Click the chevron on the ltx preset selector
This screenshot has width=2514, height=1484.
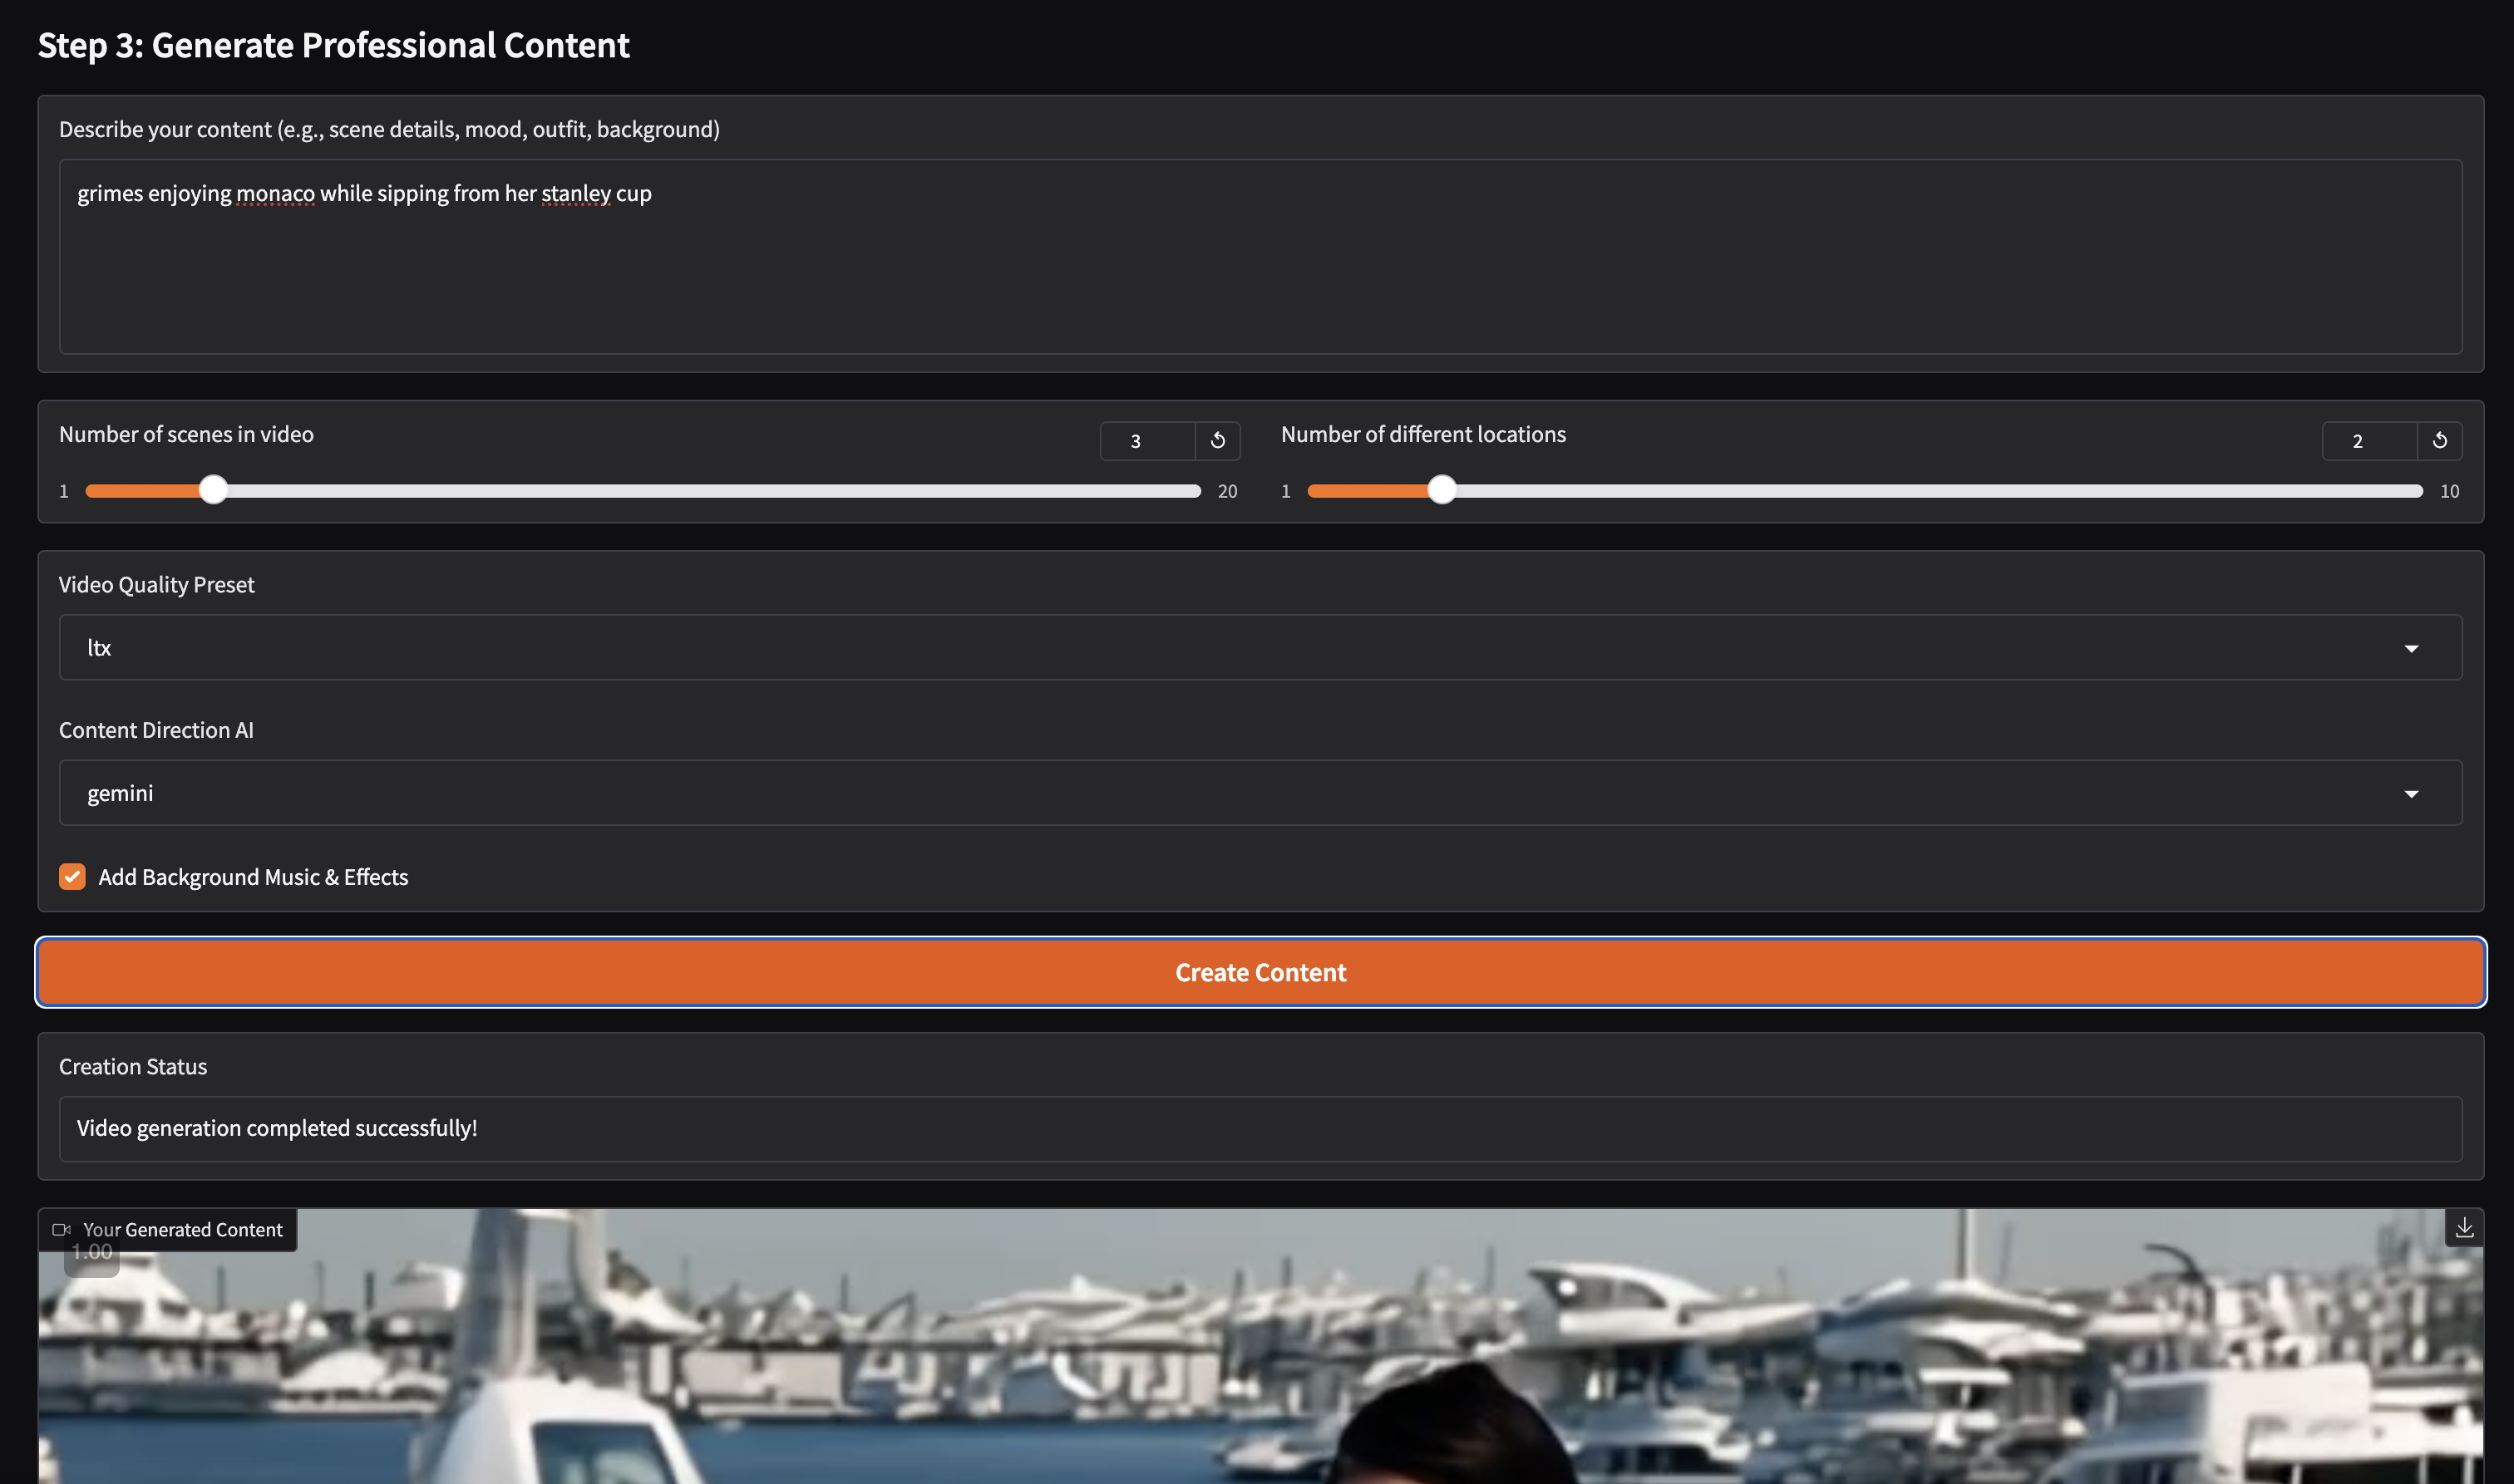(2413, 647)
